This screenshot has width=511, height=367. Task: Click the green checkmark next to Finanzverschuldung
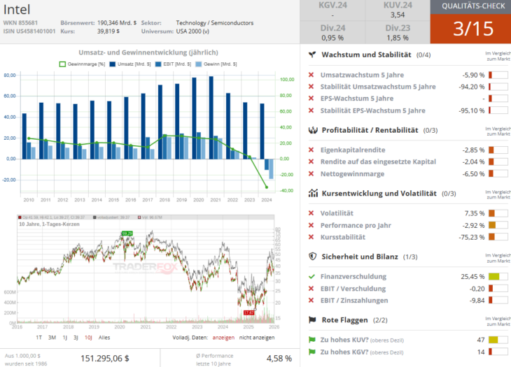coord(311,276)
